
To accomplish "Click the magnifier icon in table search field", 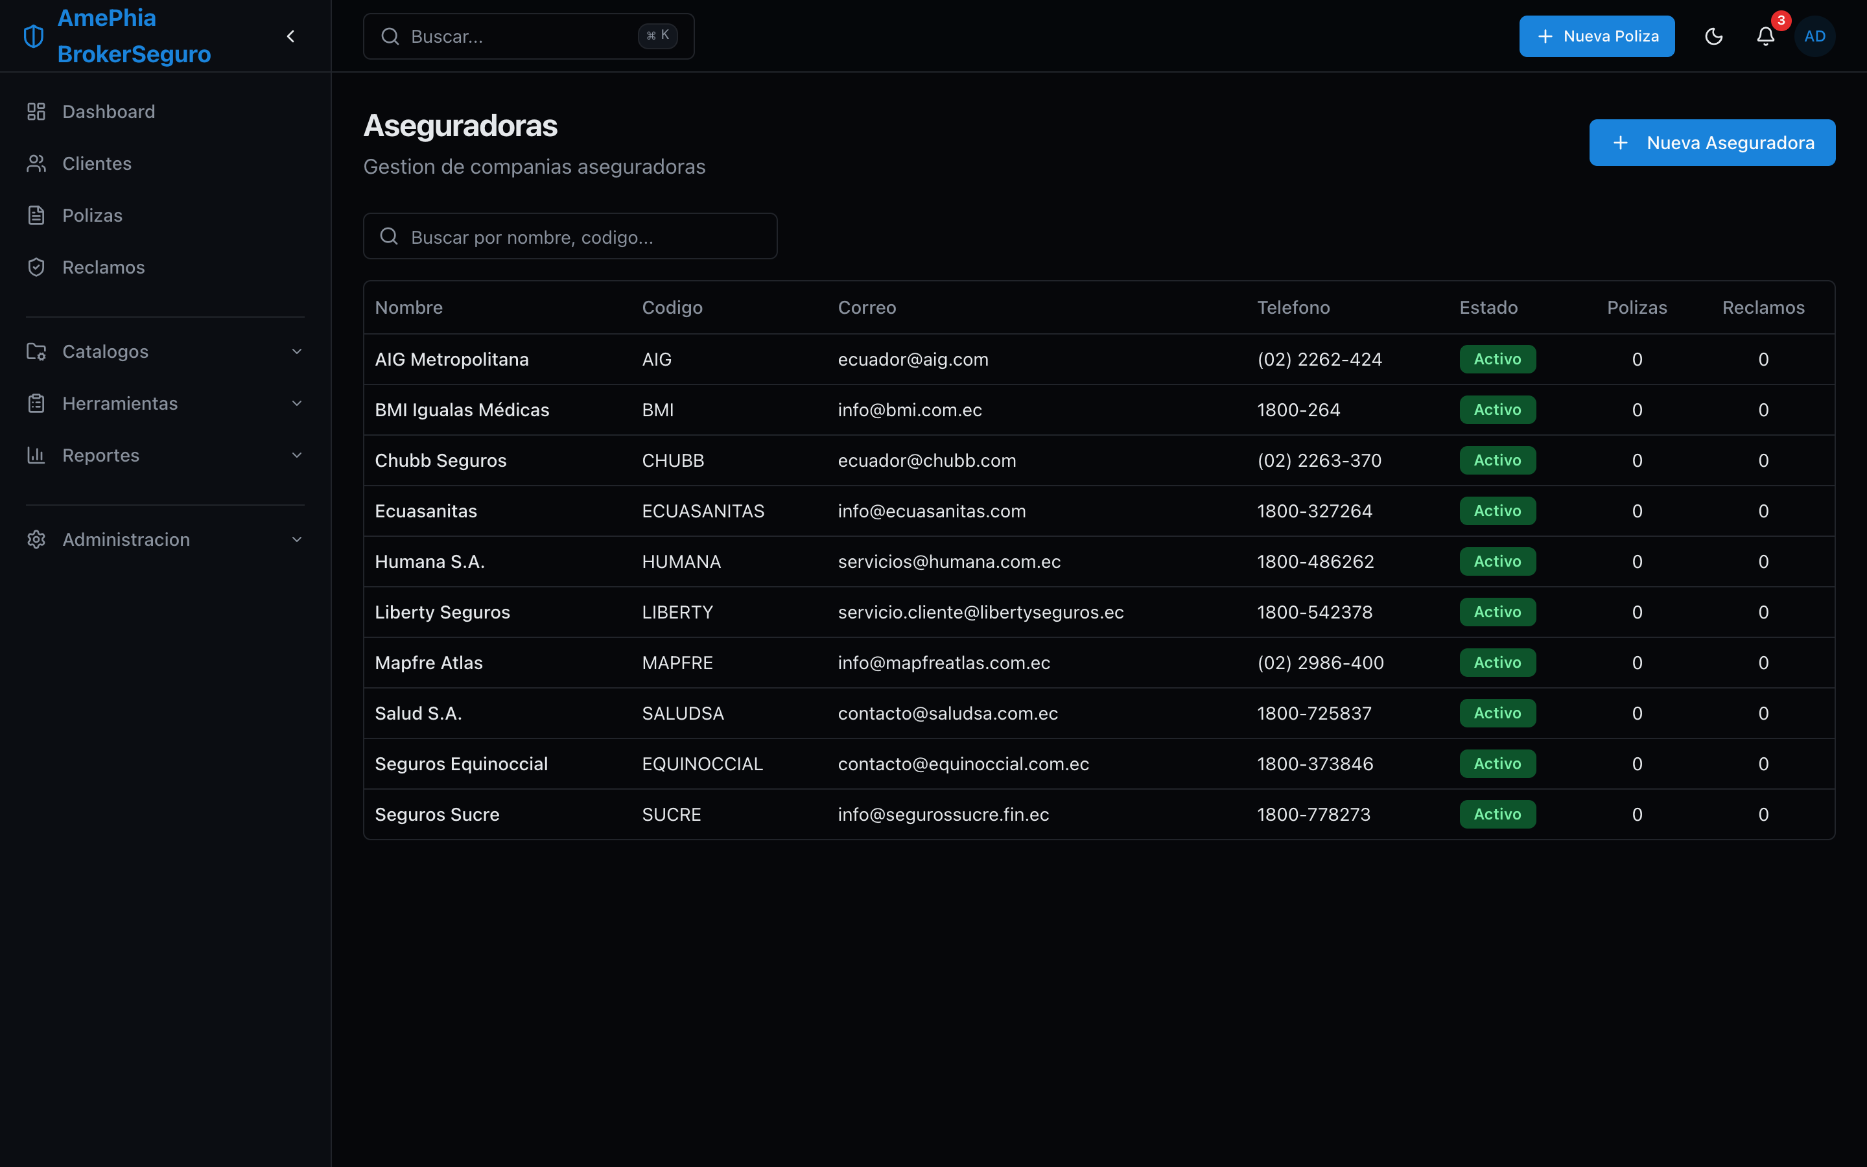I will pos(390,236).
